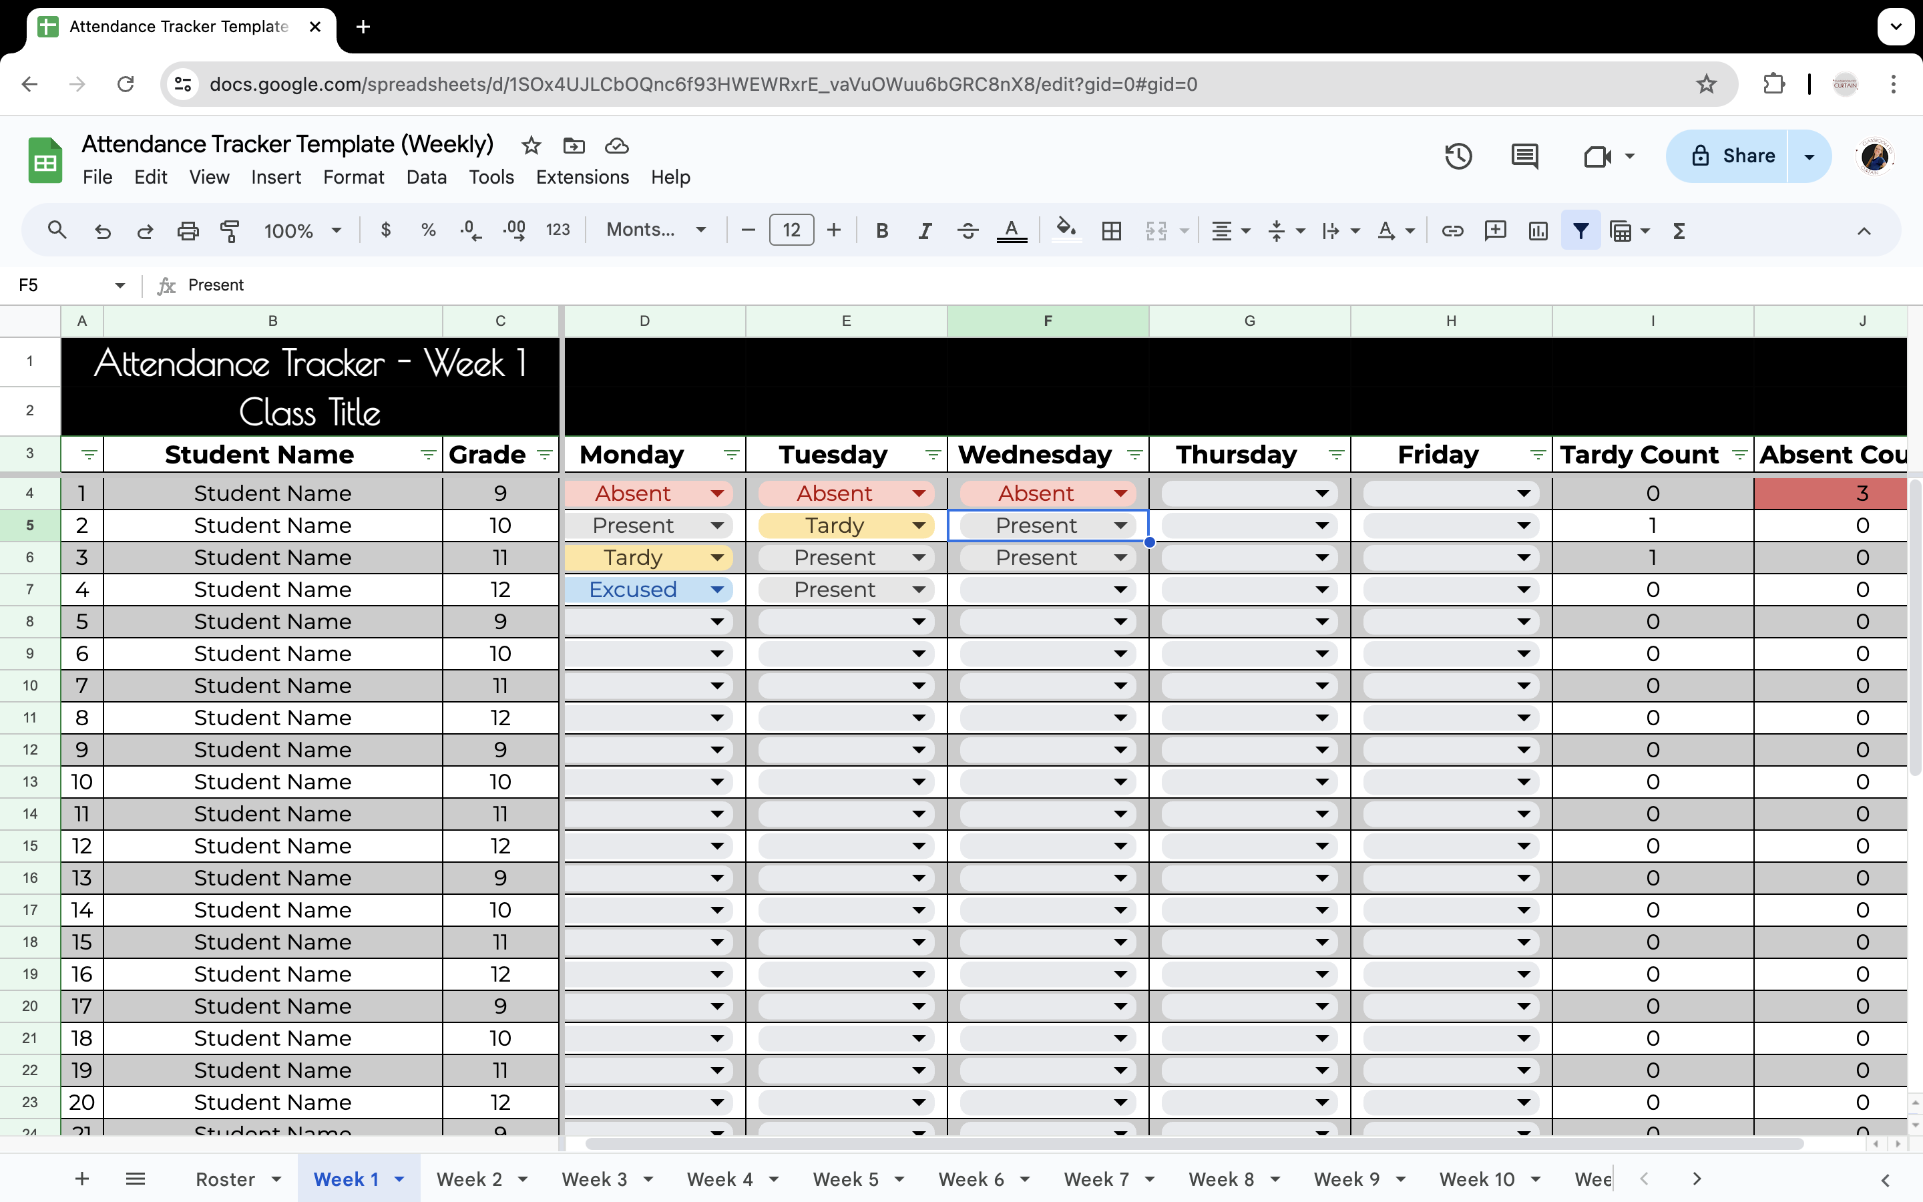The image size is (1923, 1202).
Task: Format as currency with dollar icon
Action: 386,230
